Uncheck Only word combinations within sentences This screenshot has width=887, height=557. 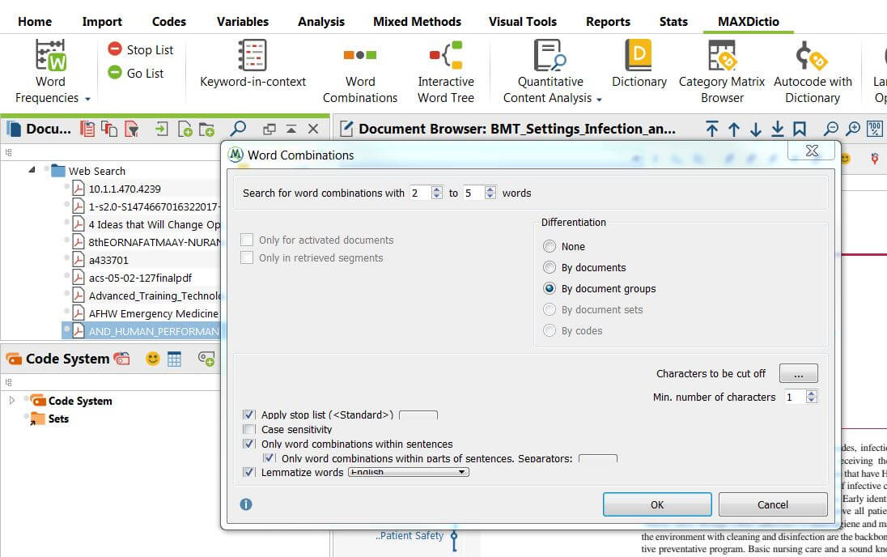pos(249,444)
